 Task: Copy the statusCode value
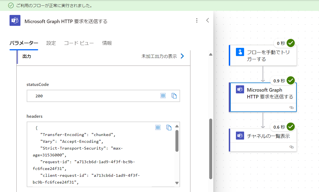click(x=174, y=96)
